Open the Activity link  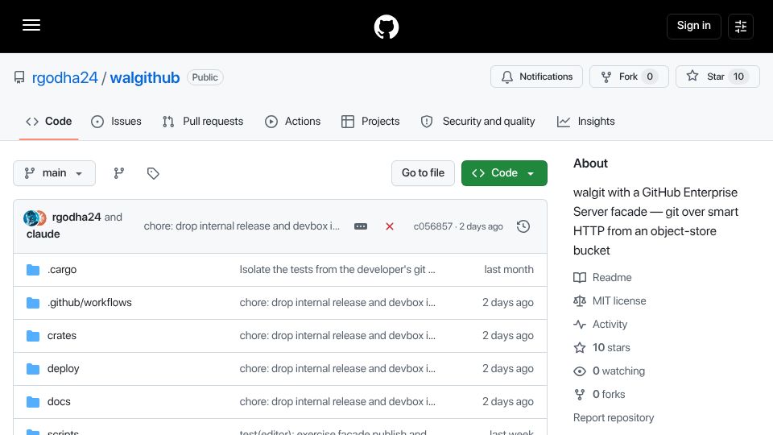(601, 325)
